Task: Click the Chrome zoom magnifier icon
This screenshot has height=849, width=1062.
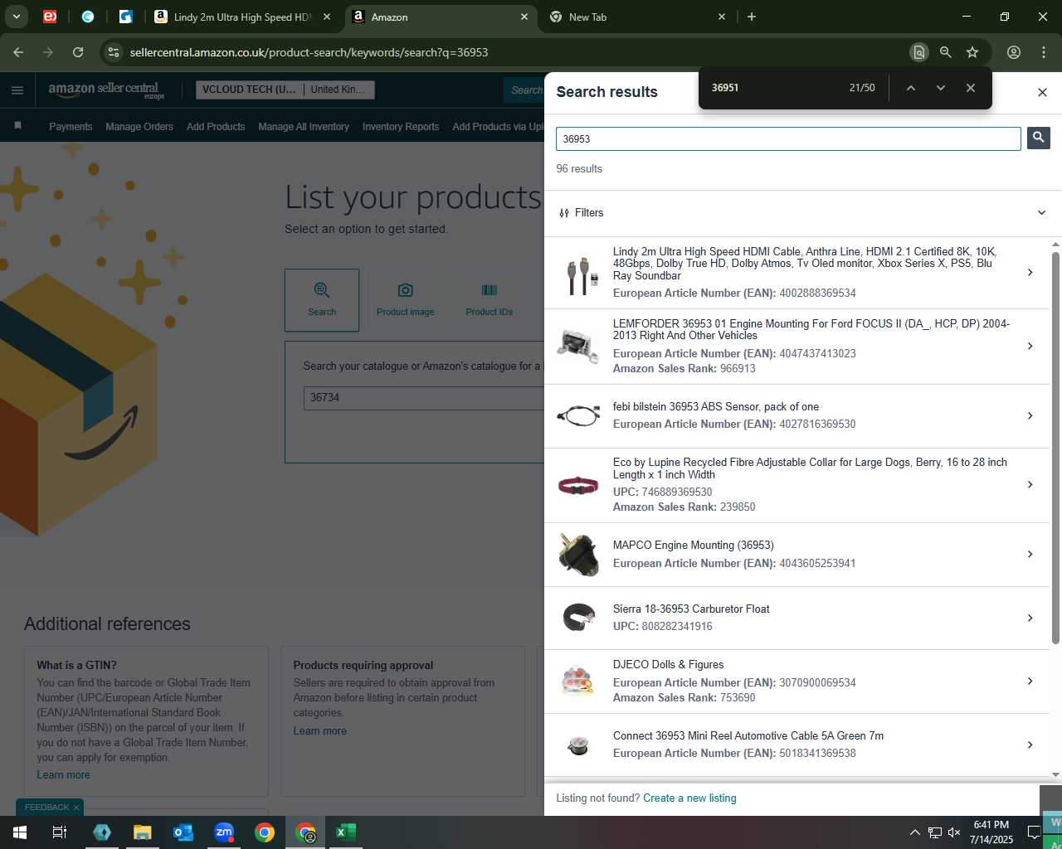Action: click(945, 52)
